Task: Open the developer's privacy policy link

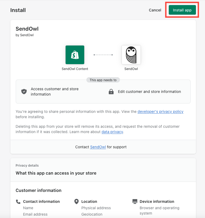Action: [x=160, y=112]
